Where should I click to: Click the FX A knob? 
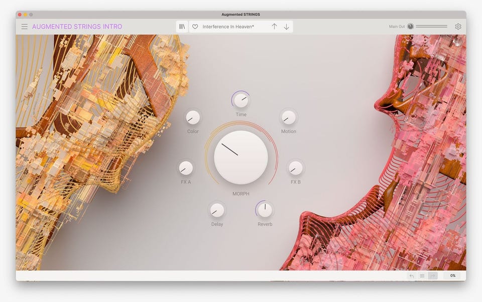pyautogui.click(x=186, y=168)
